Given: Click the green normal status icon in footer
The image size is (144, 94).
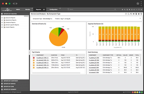Looking at the screenshot, I should click(x=142, y=92).
